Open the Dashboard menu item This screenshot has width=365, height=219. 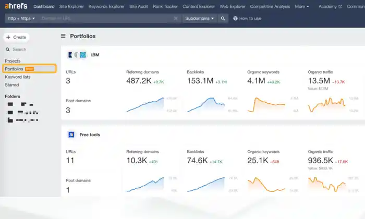point(44,6)
